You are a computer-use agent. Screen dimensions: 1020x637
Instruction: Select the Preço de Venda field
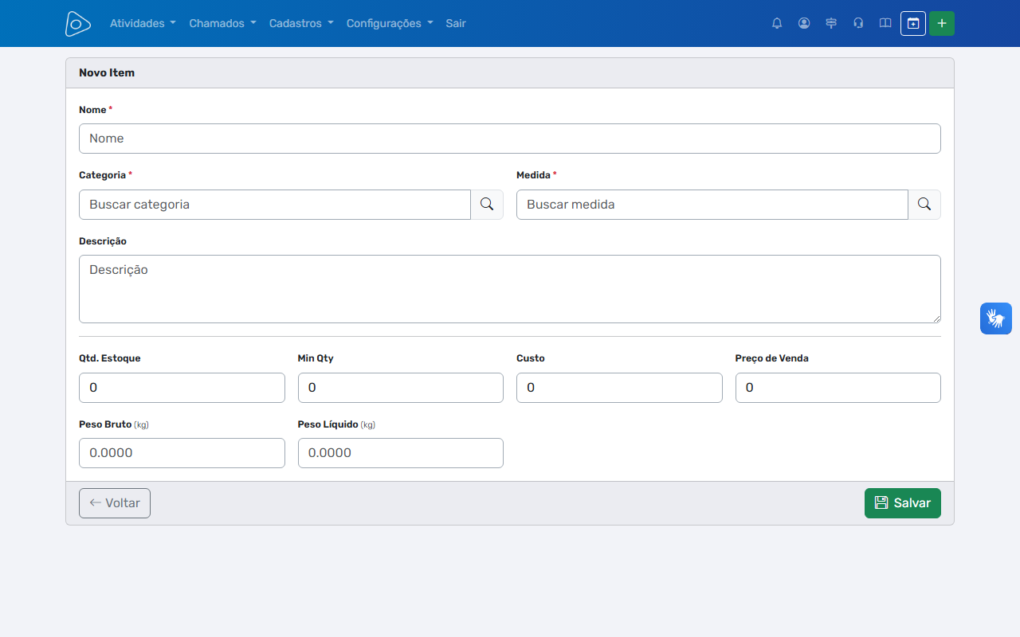click(x=838, y=388)
